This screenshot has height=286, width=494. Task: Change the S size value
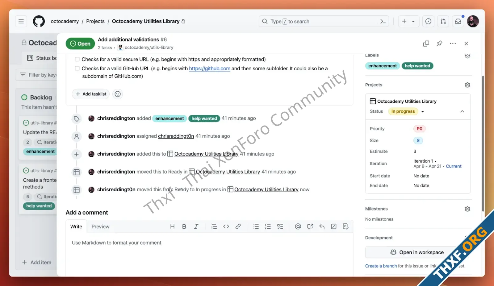click(418, 140)
